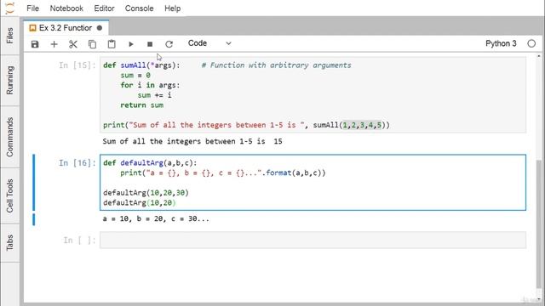
Task: Open the File menu
Action: pos(32,8)
